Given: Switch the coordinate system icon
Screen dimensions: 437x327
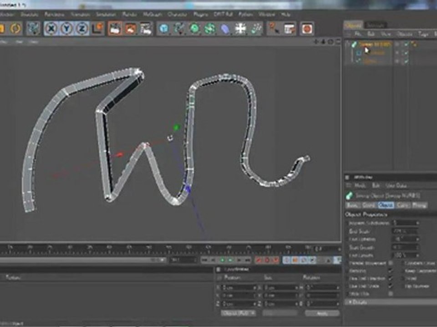Looking at the screenshot, I should (x=97, y=28).
